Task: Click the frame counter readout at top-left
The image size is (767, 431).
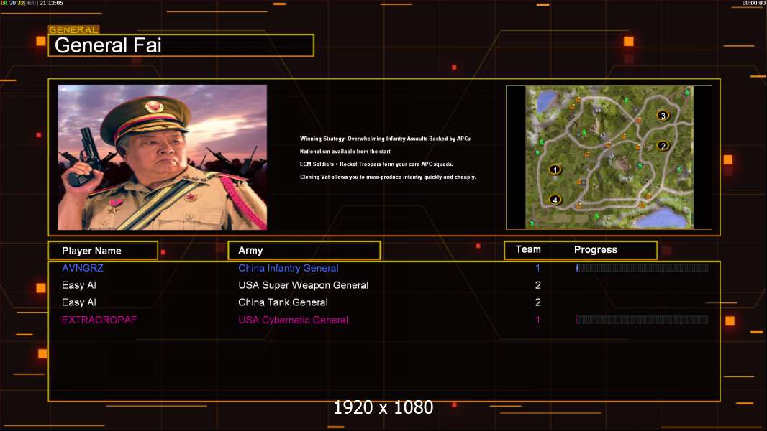Action: [32, 3]
